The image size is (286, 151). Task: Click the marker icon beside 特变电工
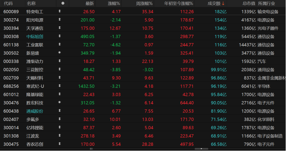60,11
